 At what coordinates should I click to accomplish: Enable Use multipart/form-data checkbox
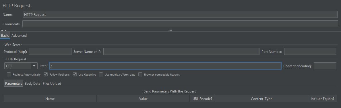pyautogui.click(x=101, y=74)
